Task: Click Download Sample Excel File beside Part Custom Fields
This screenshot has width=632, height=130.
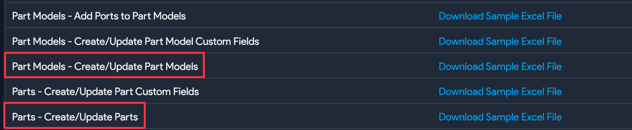Action: 500,91
